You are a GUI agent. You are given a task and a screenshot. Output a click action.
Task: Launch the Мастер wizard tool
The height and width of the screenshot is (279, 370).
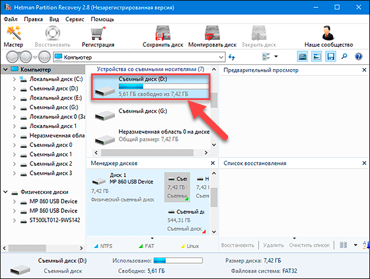(x=13, y=37)
